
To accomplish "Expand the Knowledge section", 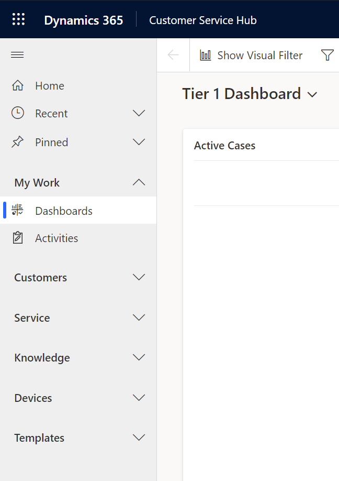I will tap(139, 357).
